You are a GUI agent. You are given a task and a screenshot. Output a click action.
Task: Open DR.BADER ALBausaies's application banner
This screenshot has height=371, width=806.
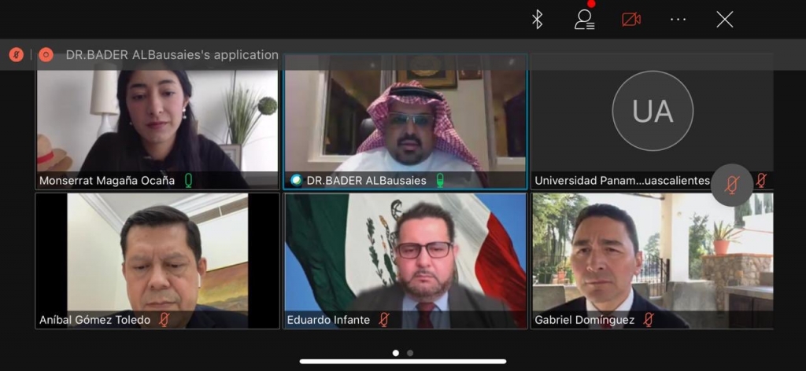(x=172, y=55)
